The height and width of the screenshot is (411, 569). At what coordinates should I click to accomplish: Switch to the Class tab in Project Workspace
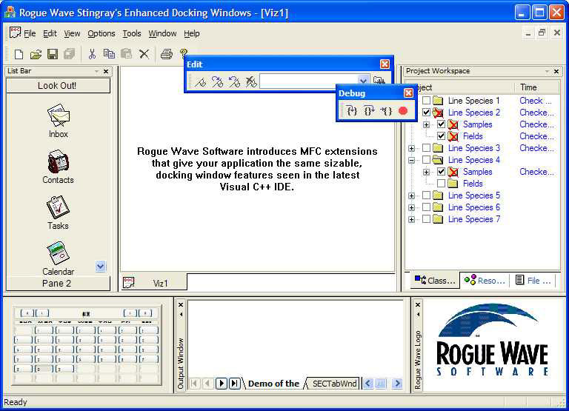(x=435, y=281)
